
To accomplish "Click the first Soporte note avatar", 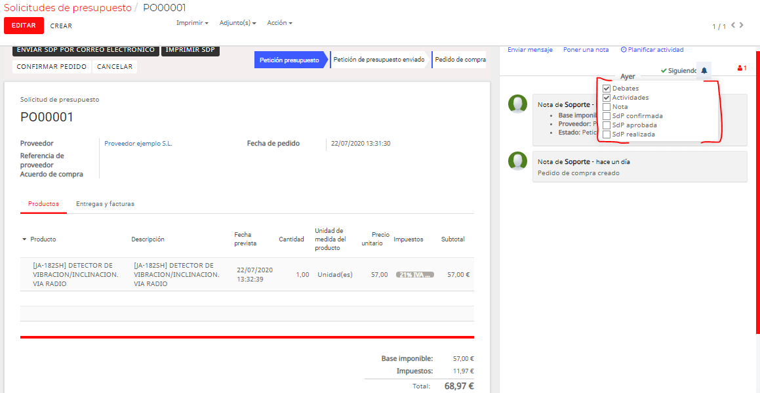I will click(517, 104).
